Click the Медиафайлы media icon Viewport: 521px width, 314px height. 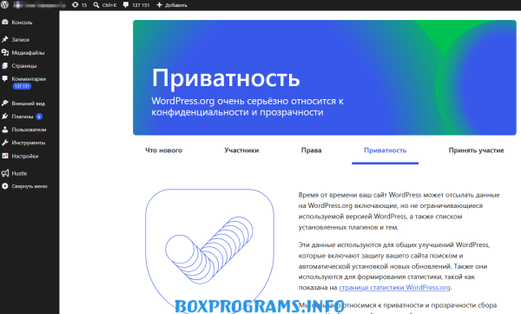[x=5, y=52]
